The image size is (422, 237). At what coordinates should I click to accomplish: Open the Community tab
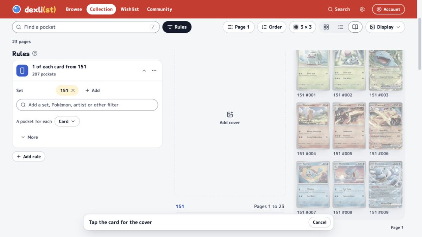(x=159, y=9)
